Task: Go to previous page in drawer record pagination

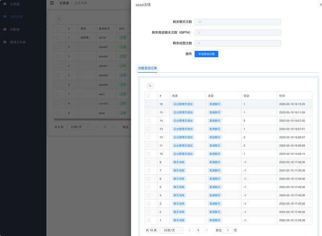Action: click(x=190, y=230)
